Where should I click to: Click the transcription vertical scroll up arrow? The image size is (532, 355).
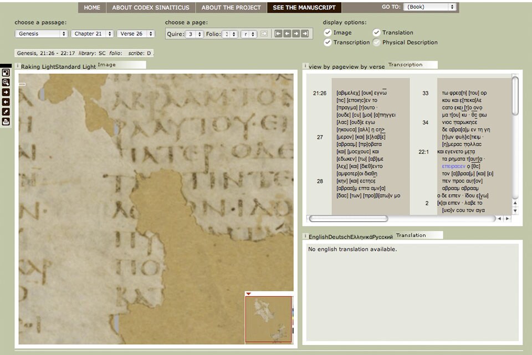515,203
